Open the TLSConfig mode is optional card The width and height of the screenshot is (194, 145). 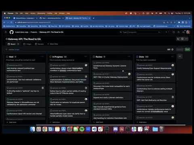[25, 91]
